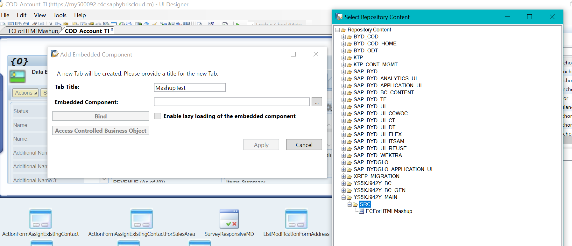Click the SAP_BYD_WEKTRA folder icon
Image resolution: width=572 pixels, height=246 pixels.
coord(349,156)
